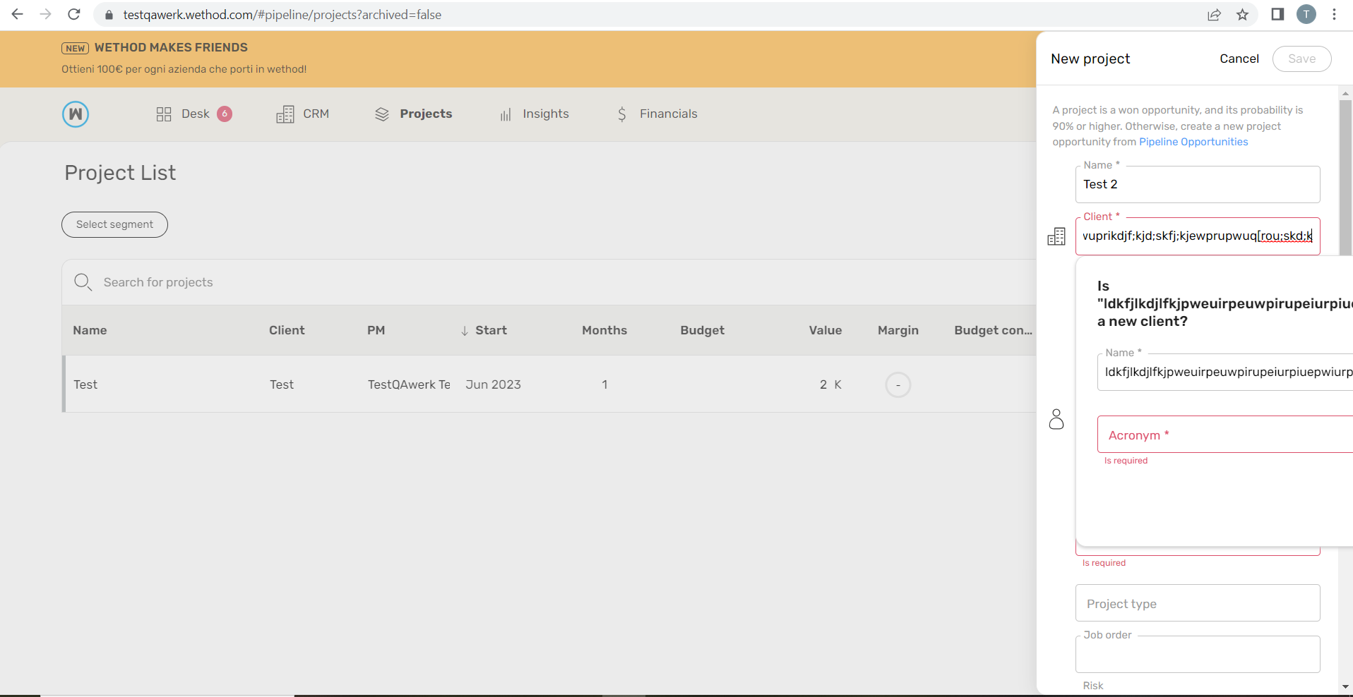Viewport: 1353px width, 697px height.
Task: Click the Wethod logo icon
Action: [x=76, y=114]
